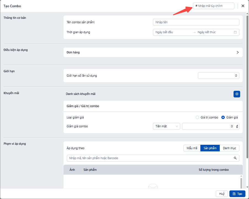The height and width of the screenshot is (199, 249).
Task: Click the Ngày bắt đầu start date field
Action: click(173, 32)
